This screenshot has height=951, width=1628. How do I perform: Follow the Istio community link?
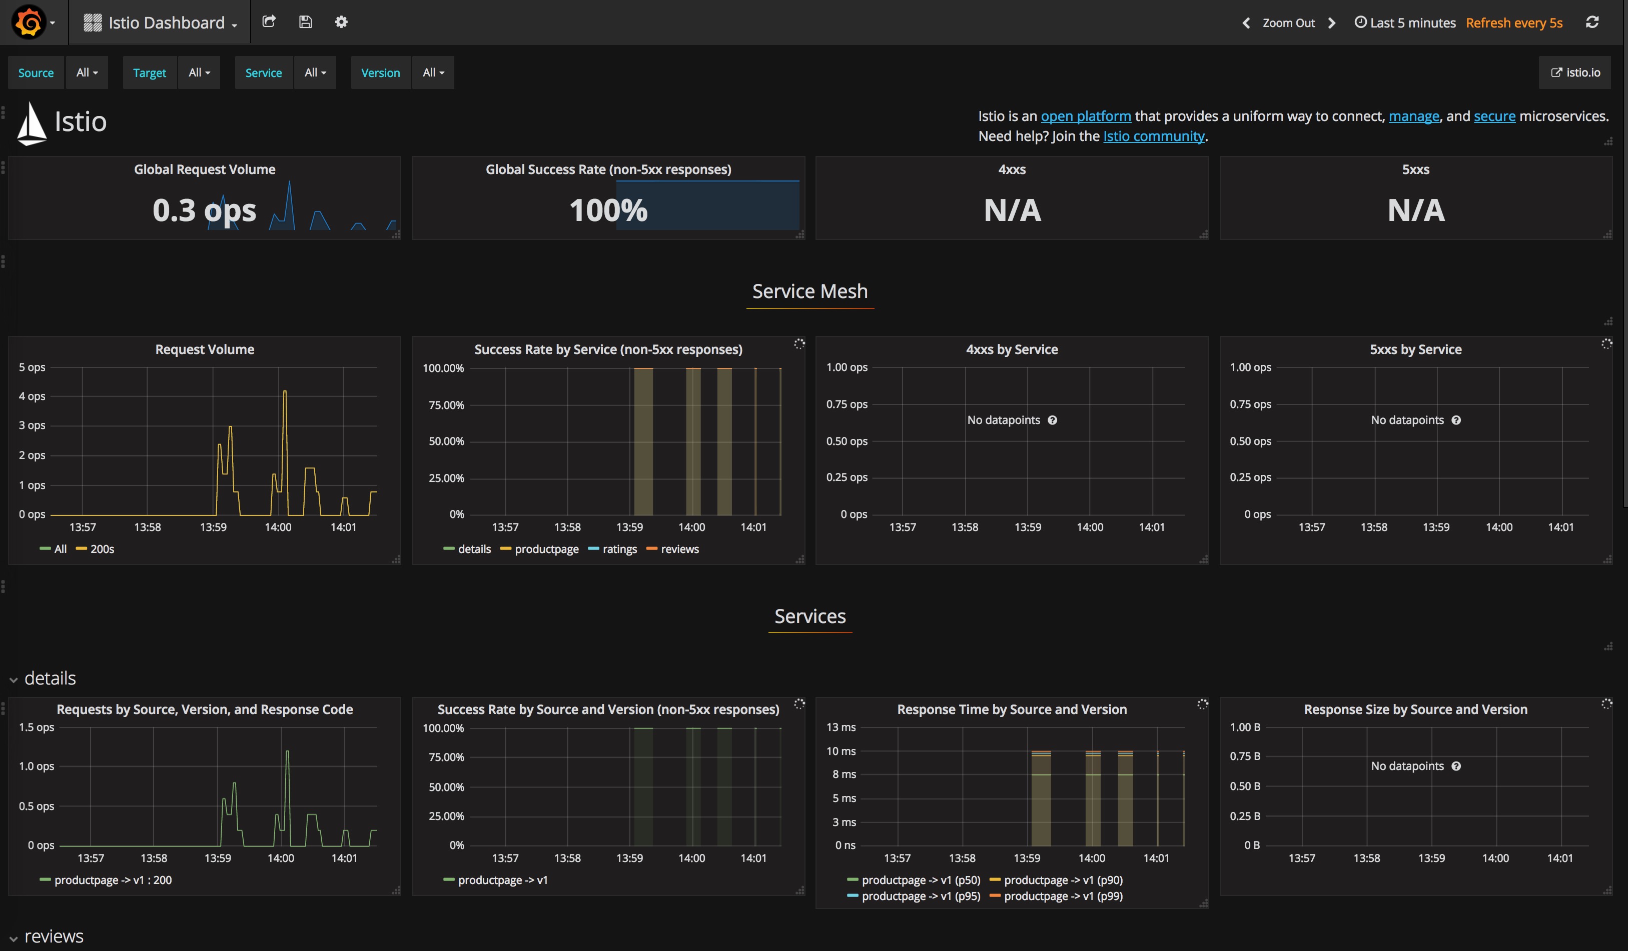1153,136
